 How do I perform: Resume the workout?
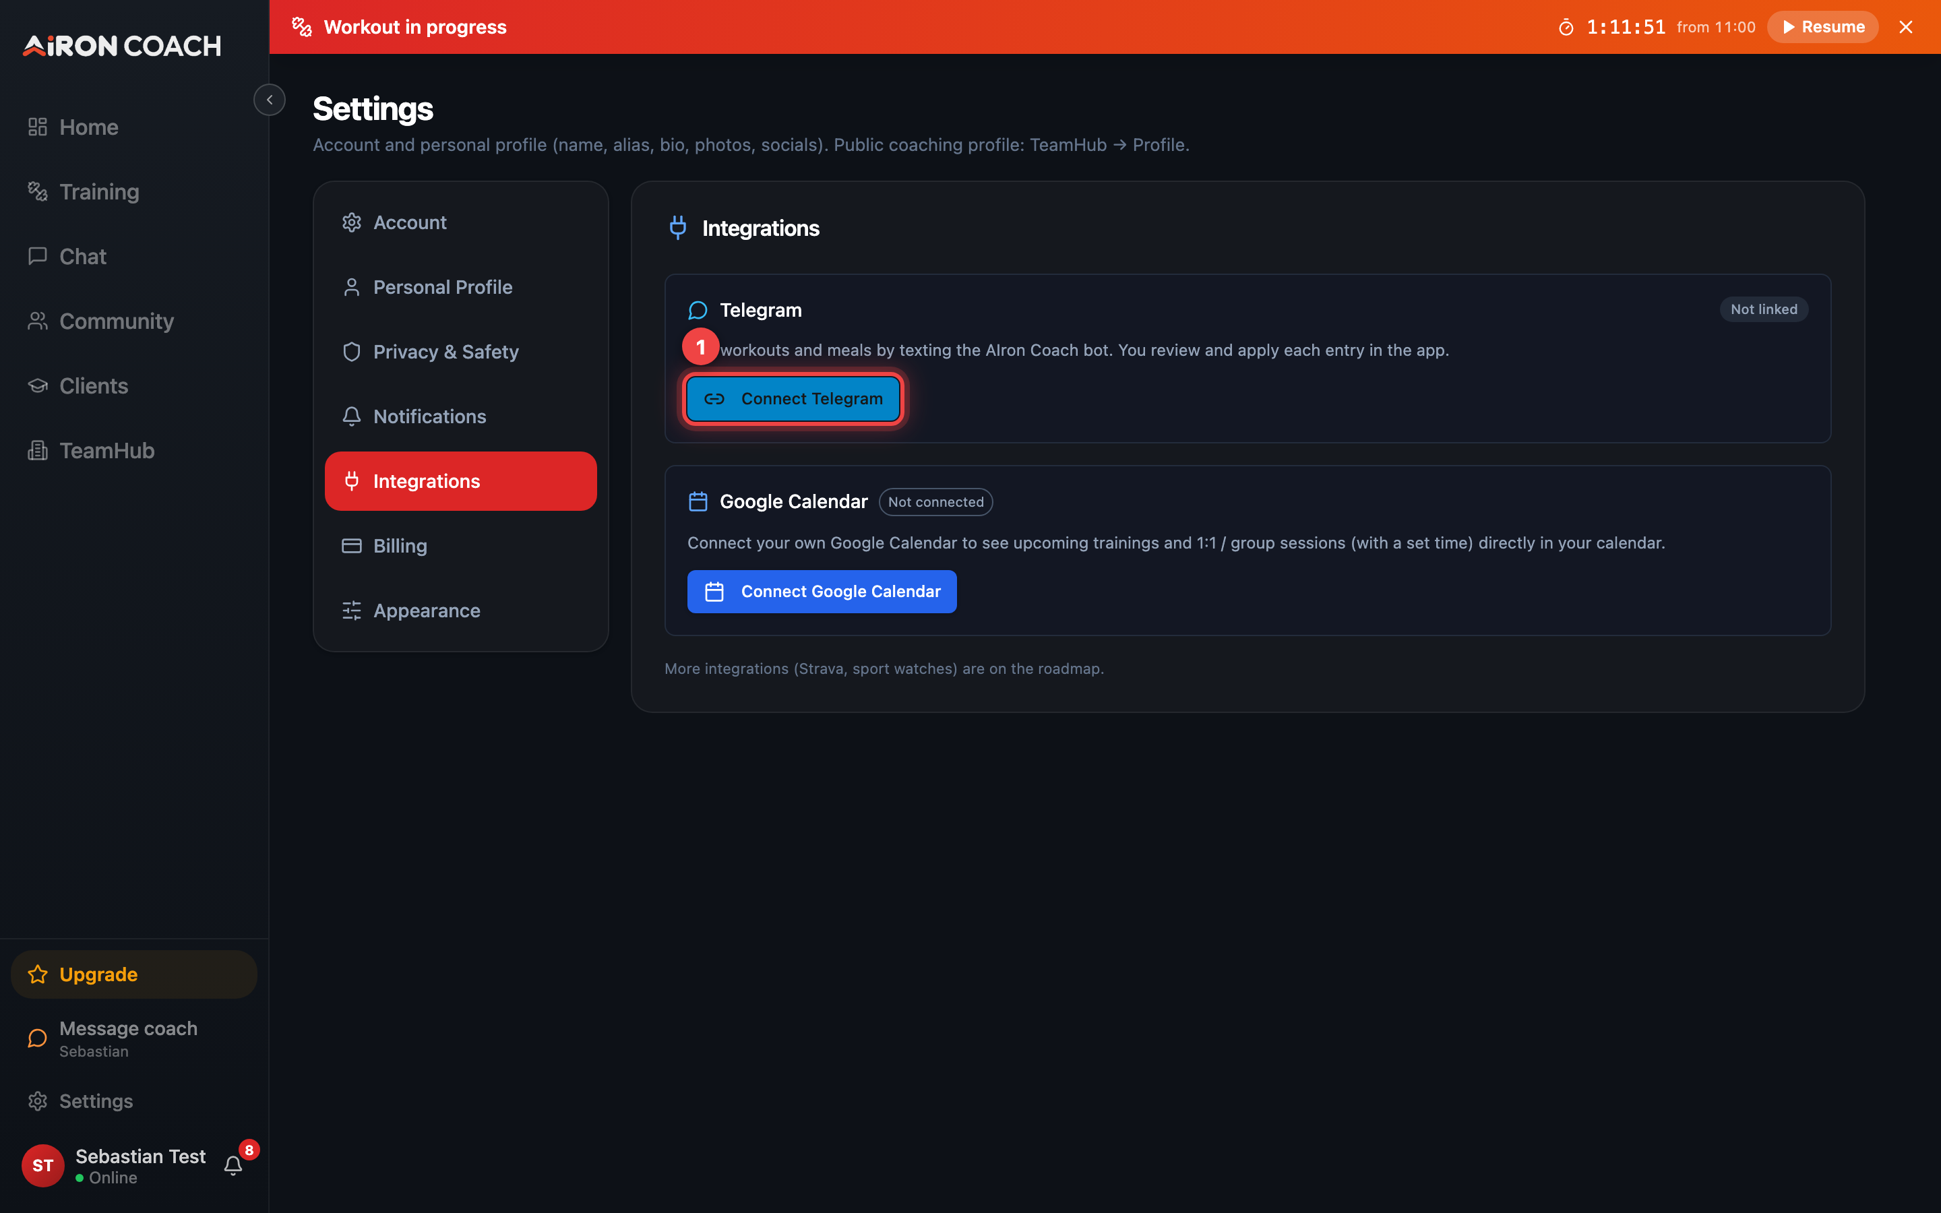(1822, 26)
